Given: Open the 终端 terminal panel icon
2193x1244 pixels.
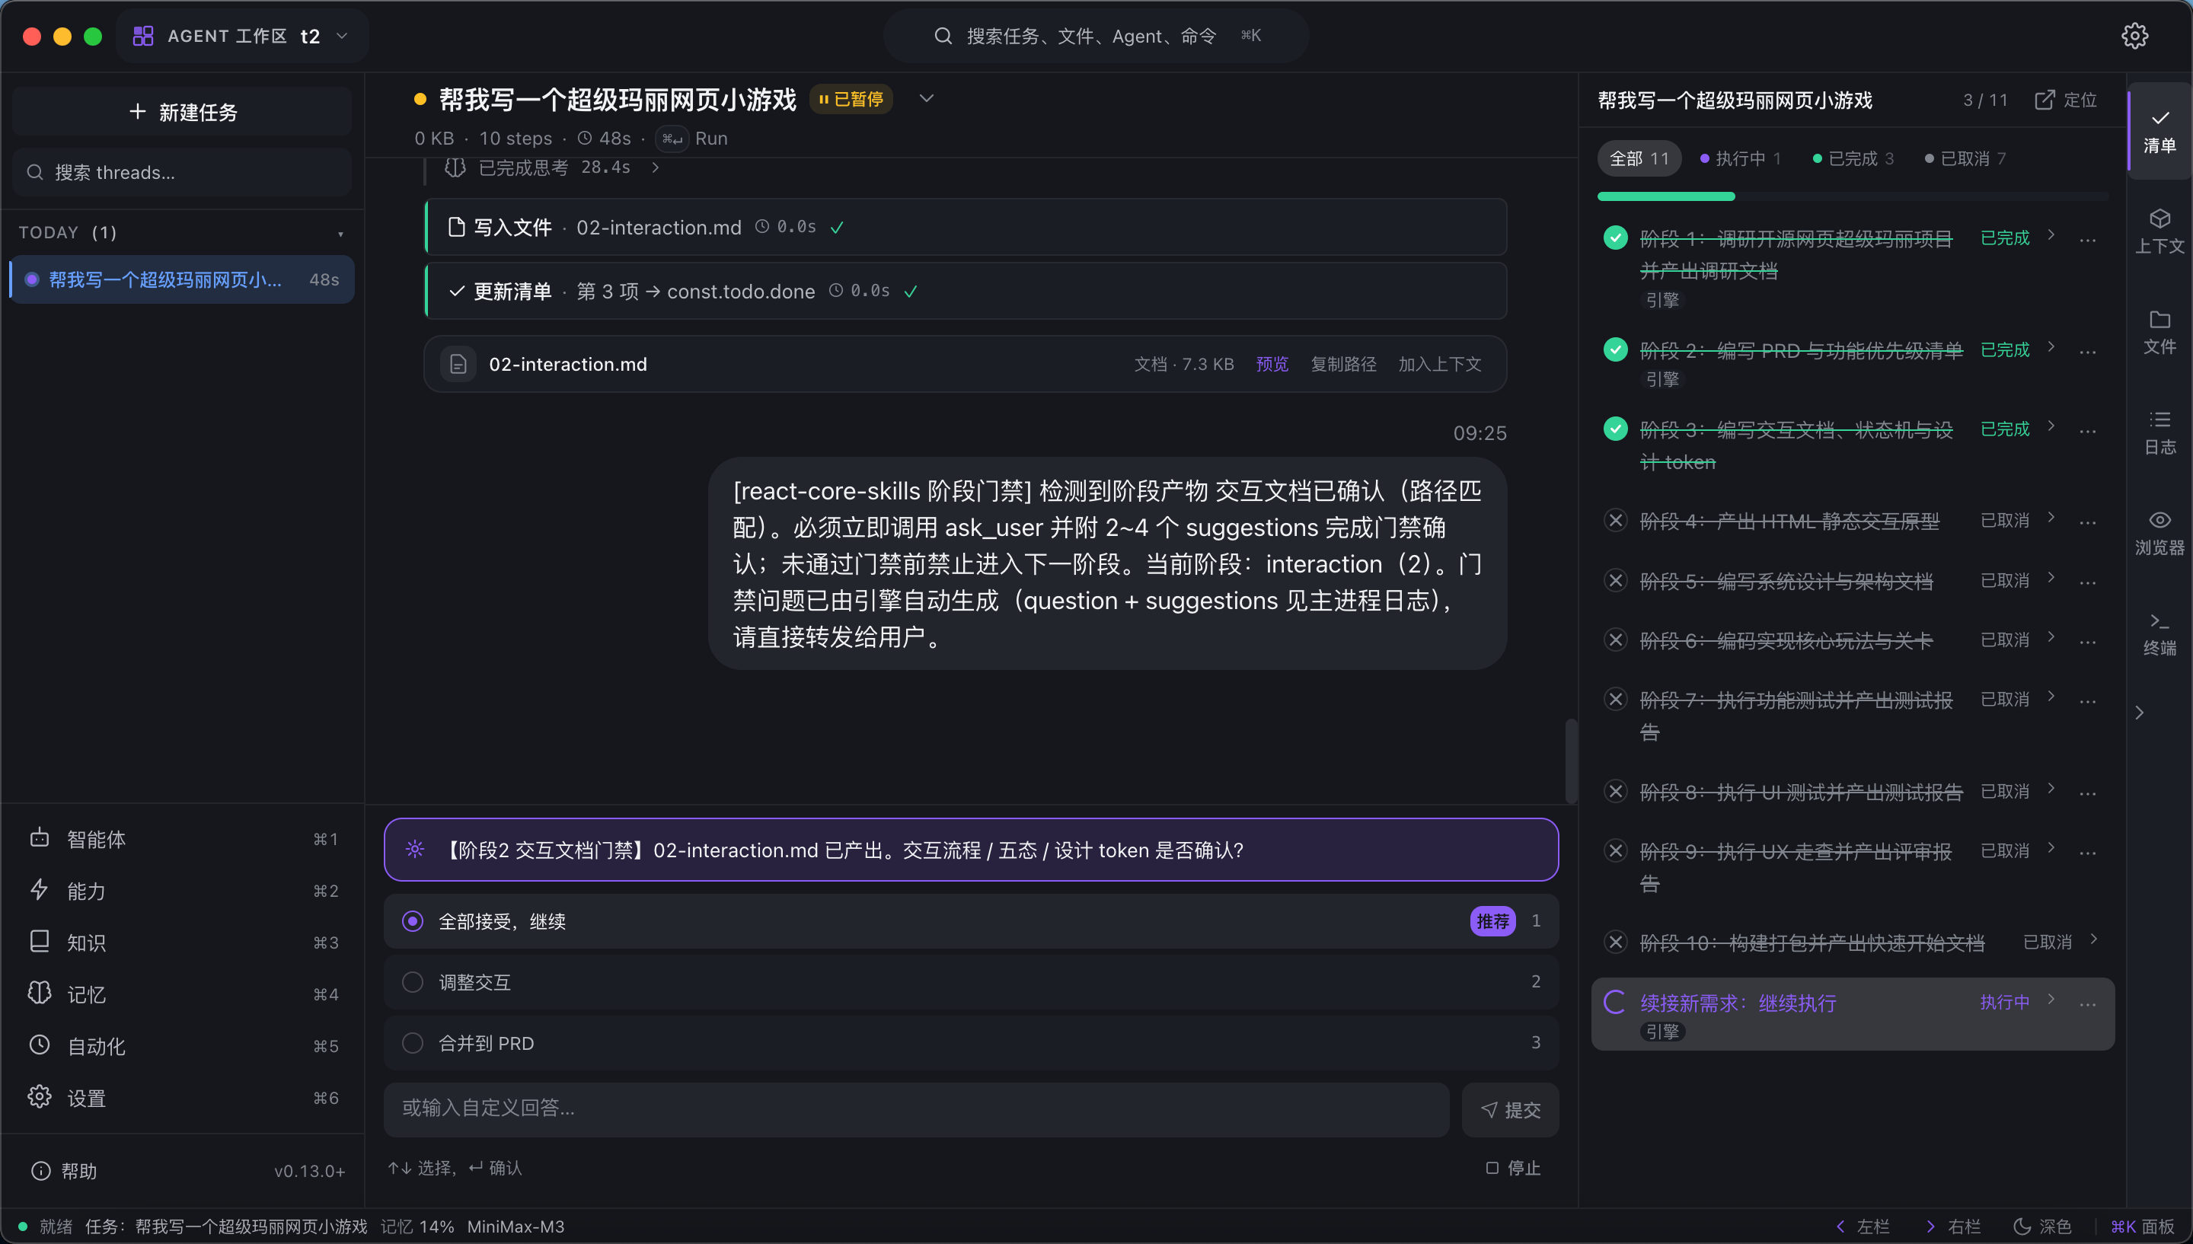Looking at the screenshot, I should (x=2159, y=633).
